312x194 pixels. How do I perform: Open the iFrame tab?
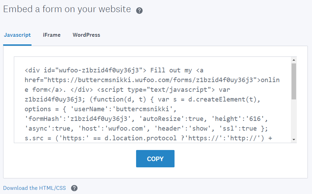tap(52, 35)
